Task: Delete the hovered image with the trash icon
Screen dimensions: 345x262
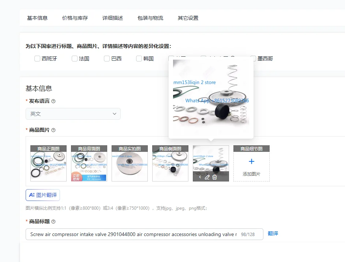Action: [x=214, y=177]
